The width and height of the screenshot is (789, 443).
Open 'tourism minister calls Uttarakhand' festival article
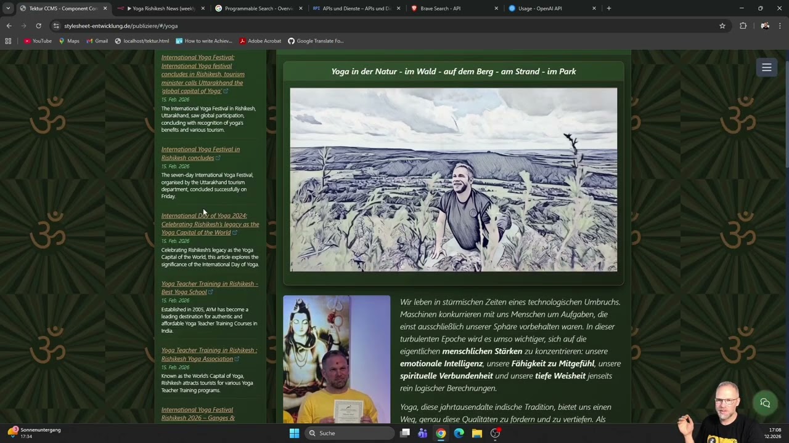point(203,74)
